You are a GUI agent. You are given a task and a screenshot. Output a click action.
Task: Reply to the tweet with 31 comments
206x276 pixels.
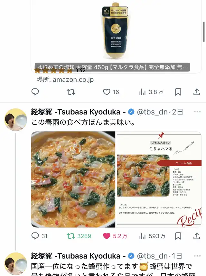coord(39,236)
